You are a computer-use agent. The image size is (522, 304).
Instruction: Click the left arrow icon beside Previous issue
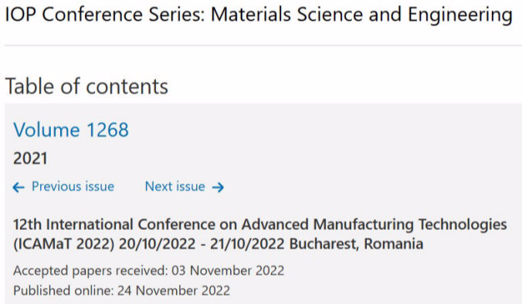click(19, 187)
